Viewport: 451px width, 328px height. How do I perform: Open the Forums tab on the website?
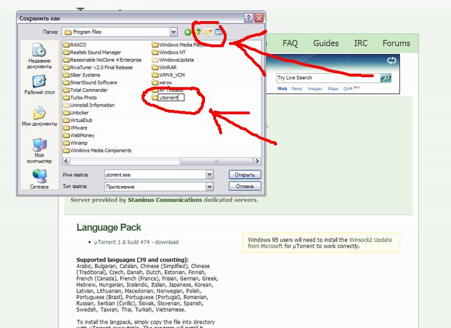(x=397, y=43)
